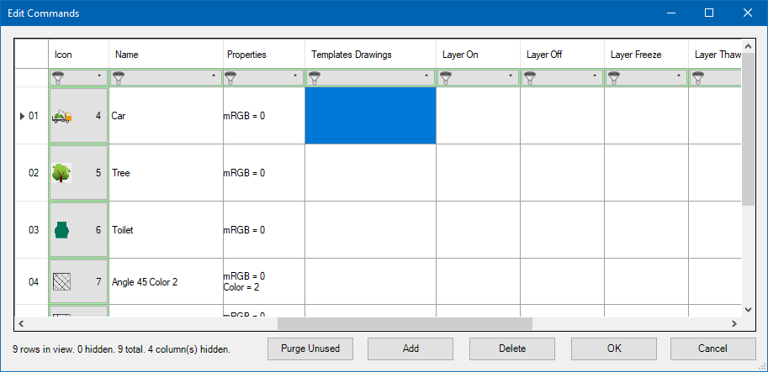Click the Templates Drawings column header
This screenshot has width=768, height=372.
coord(370,55)
